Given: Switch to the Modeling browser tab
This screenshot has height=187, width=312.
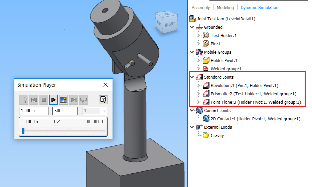Looking at the screenshot, I should pos(225,8).
